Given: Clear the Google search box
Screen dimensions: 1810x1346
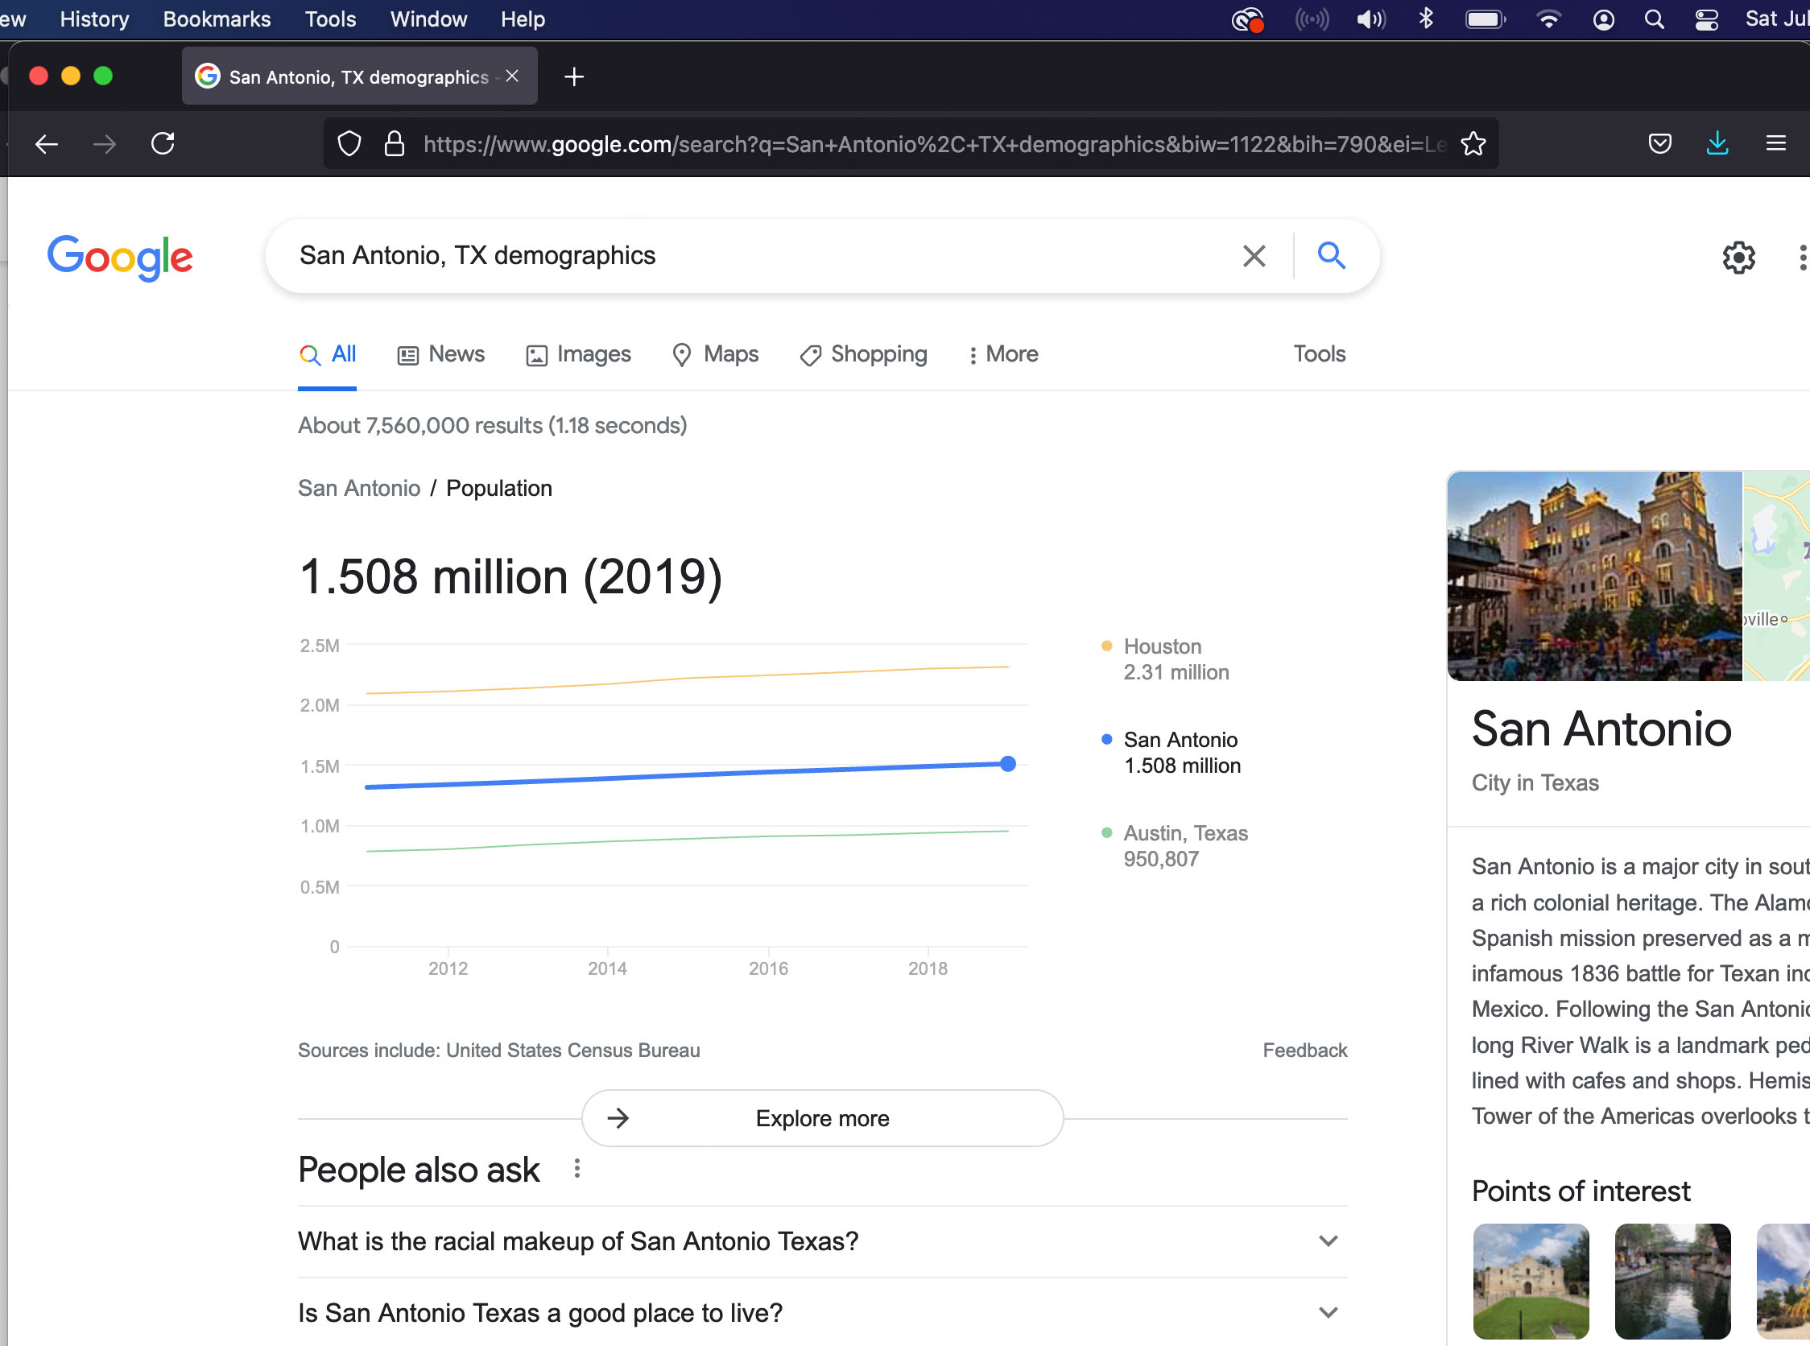Looking at the screenshot, I should 1254,256.
